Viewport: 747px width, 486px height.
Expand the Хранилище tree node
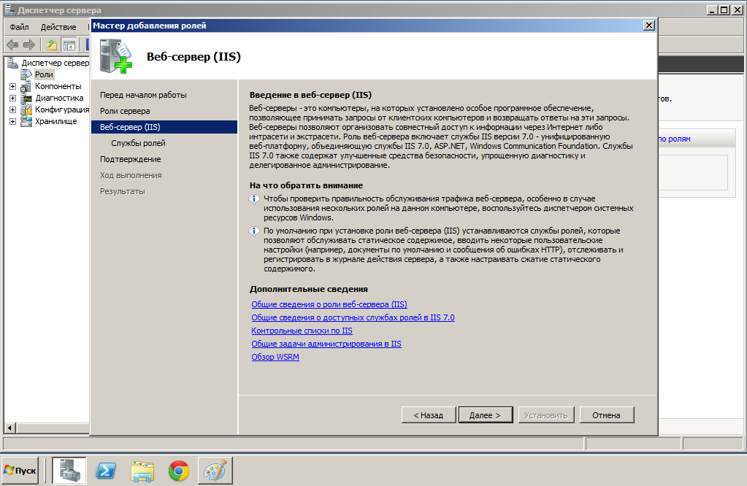coord(12,121)
